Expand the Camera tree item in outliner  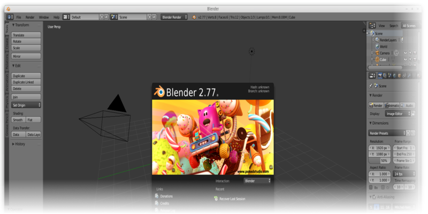pyautogui.click(x=372, y=53)
